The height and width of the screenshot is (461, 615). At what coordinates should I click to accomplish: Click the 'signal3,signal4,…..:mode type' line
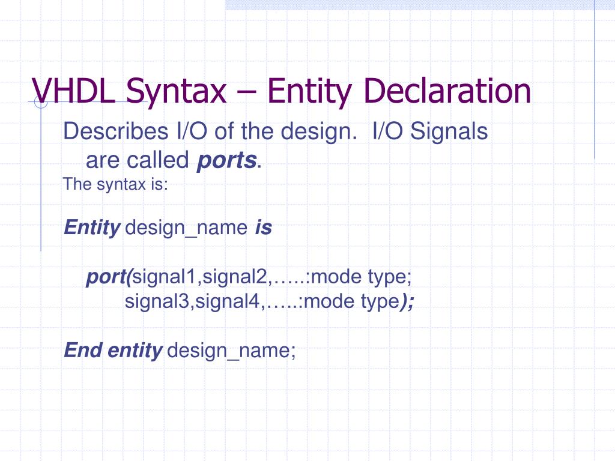point(262,302)
